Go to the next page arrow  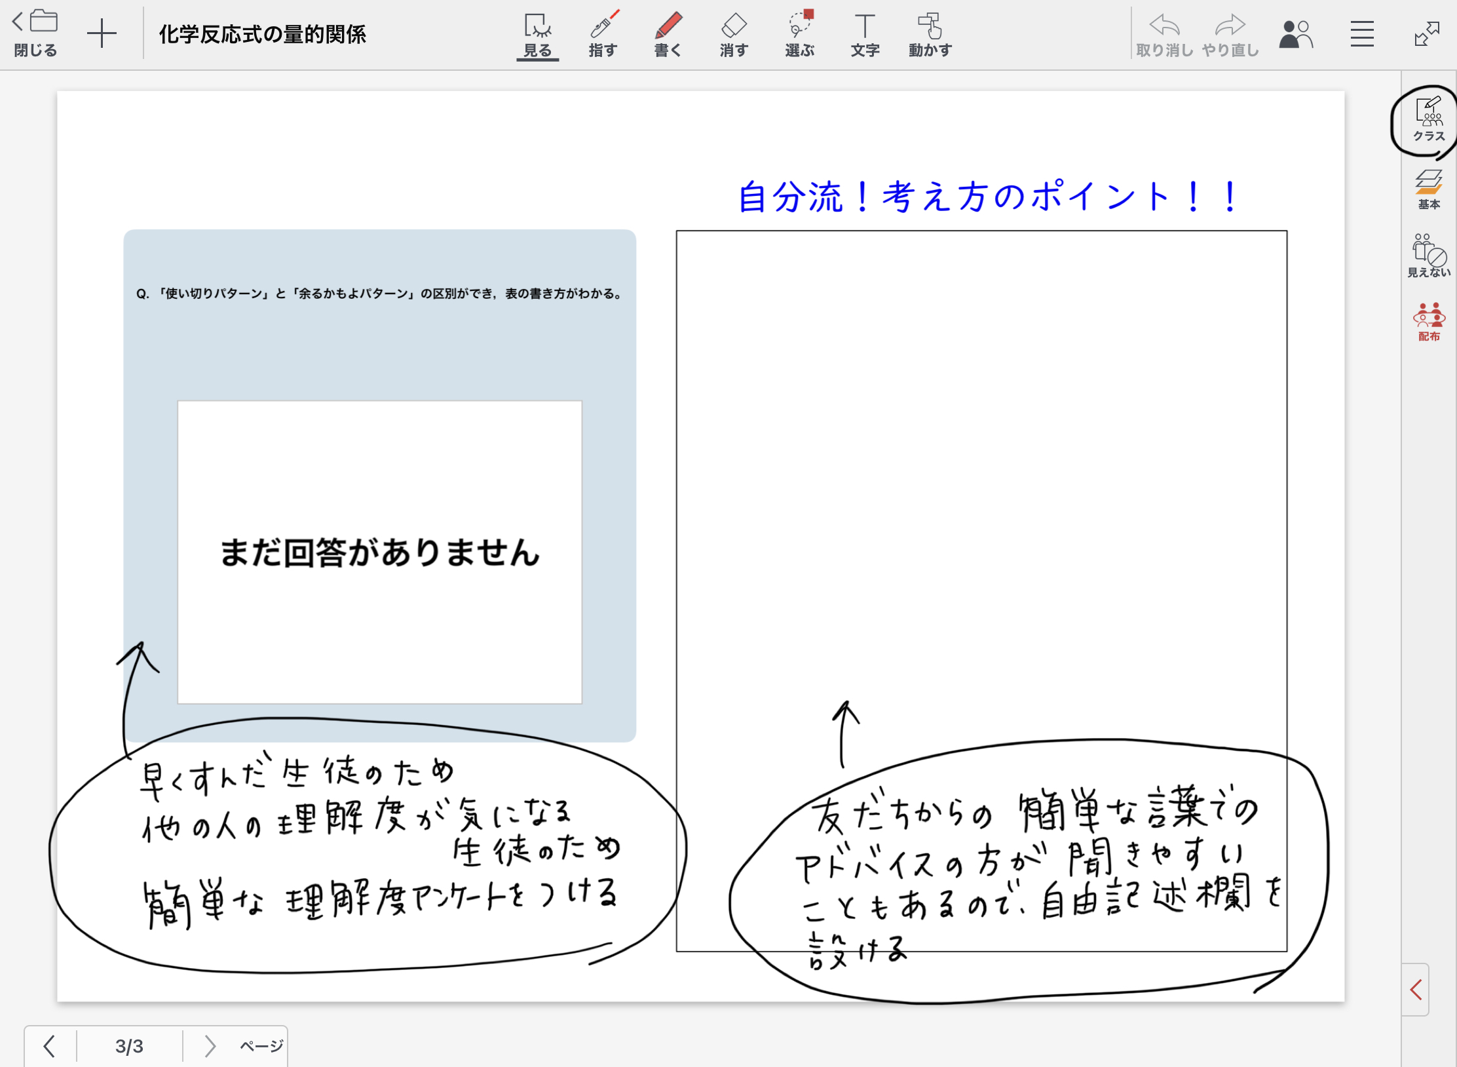[x=210, y=1045]
